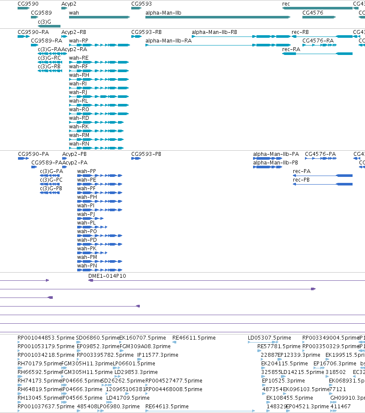Screen dimensions: 365x413
Task: Click the alpha-Man-IIb gene bar
Action: pos(218,17)
